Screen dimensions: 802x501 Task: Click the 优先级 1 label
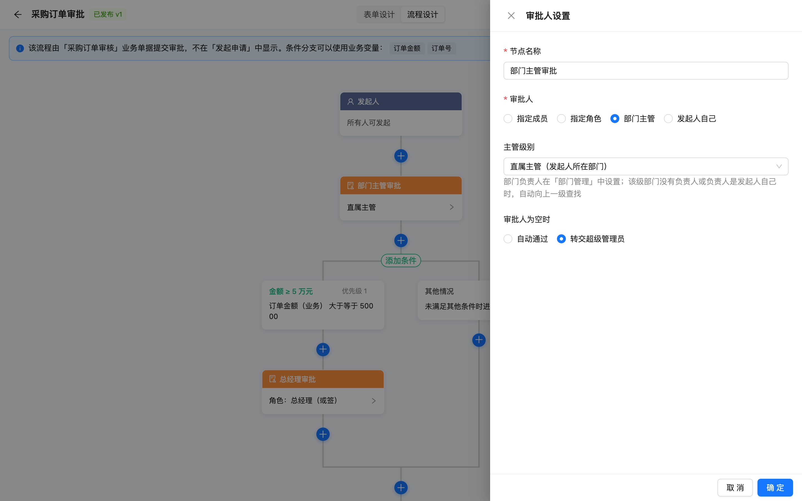354,291
